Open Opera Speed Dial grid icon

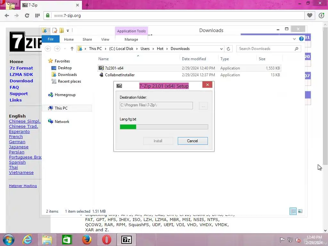(37, 15)
